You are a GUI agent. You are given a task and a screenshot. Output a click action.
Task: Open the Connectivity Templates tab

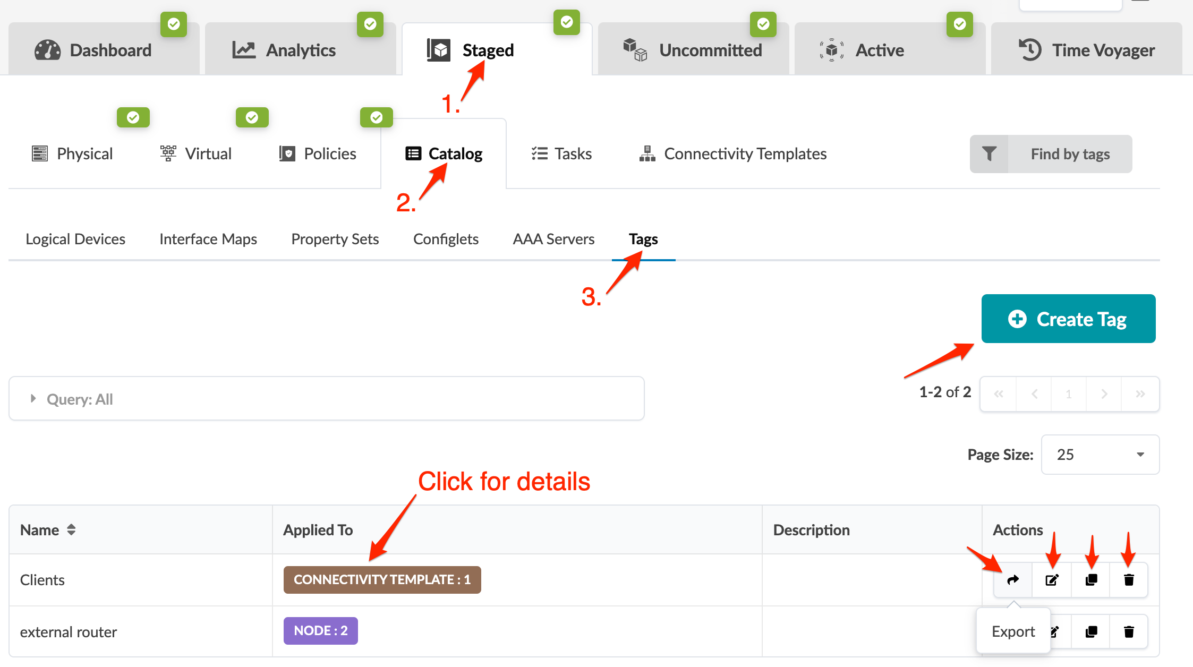[733, 154]
